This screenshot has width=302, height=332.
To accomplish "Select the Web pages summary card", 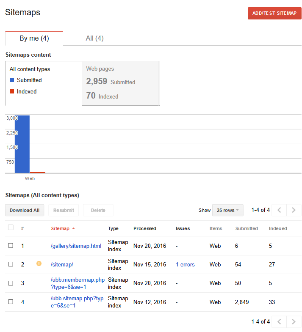I will pyautogui.click(x=120, y=83).
